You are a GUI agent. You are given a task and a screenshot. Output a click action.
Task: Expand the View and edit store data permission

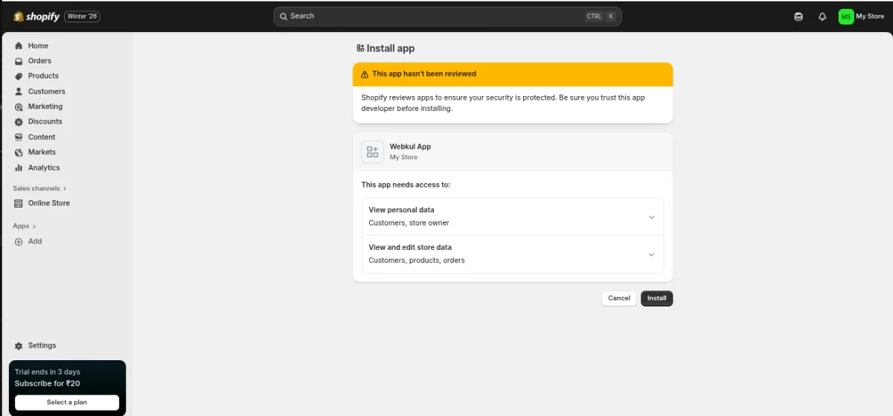pos(651,255)
